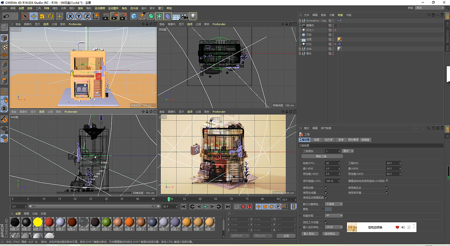The height and width of the screenshot is (246, 450).
Task: Open the 灰蓝色 default color dropdown
Action: [334, 204]
